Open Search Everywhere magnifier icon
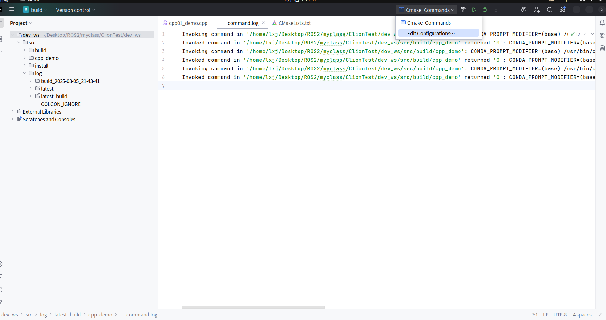The height and width of the screenshot is (320, 606). (x=550, y=10)
